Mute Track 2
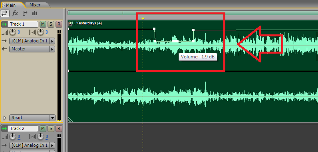The image size is (318, 152). coord(43,129)
